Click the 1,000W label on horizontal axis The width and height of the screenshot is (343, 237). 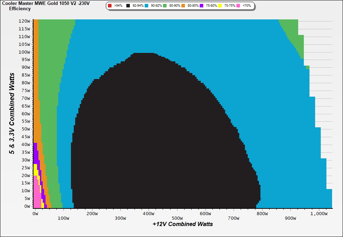pos(320,214)
